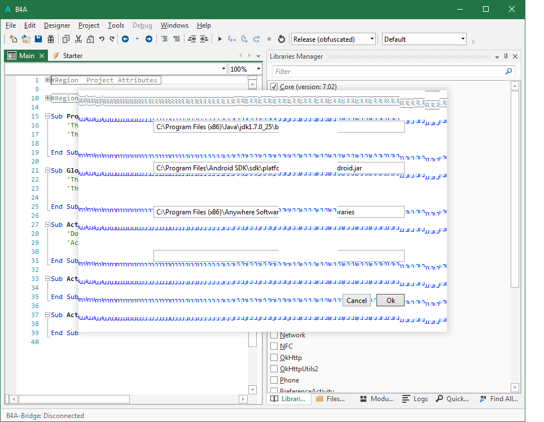Click the New project toolbar icon
The image size is (544, 422).
13,39
